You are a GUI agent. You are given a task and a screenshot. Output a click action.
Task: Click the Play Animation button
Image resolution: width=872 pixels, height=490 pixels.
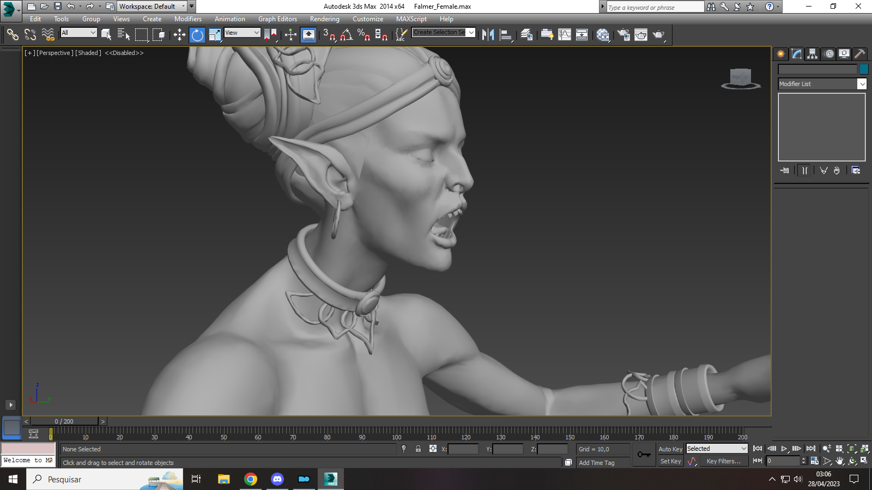point(784,449)
